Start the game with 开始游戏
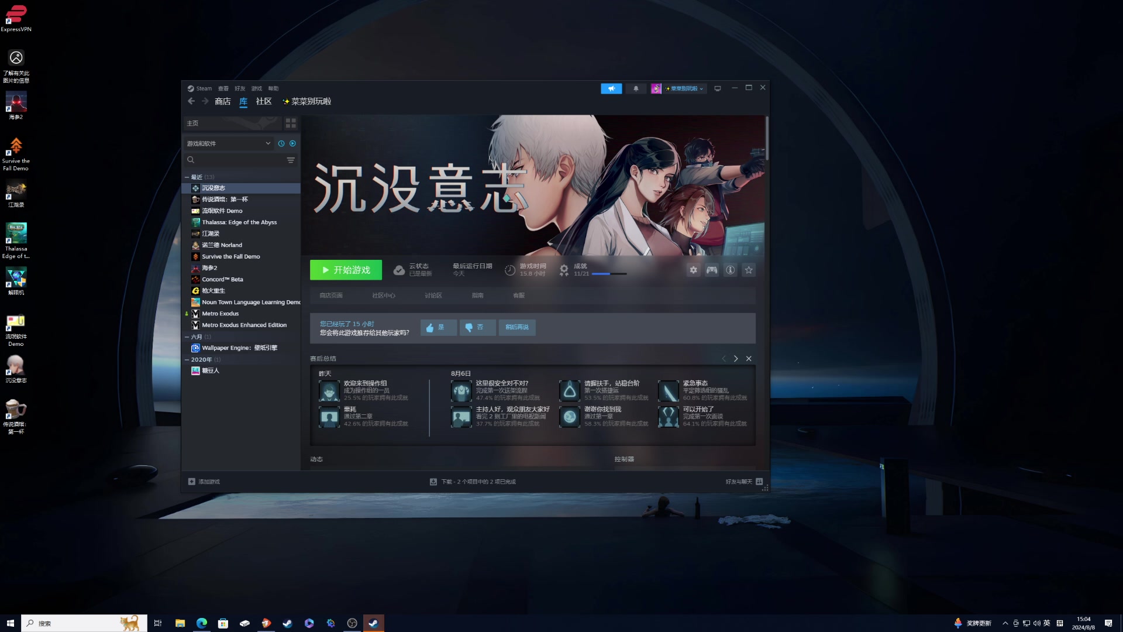 [x=346, y=270]
